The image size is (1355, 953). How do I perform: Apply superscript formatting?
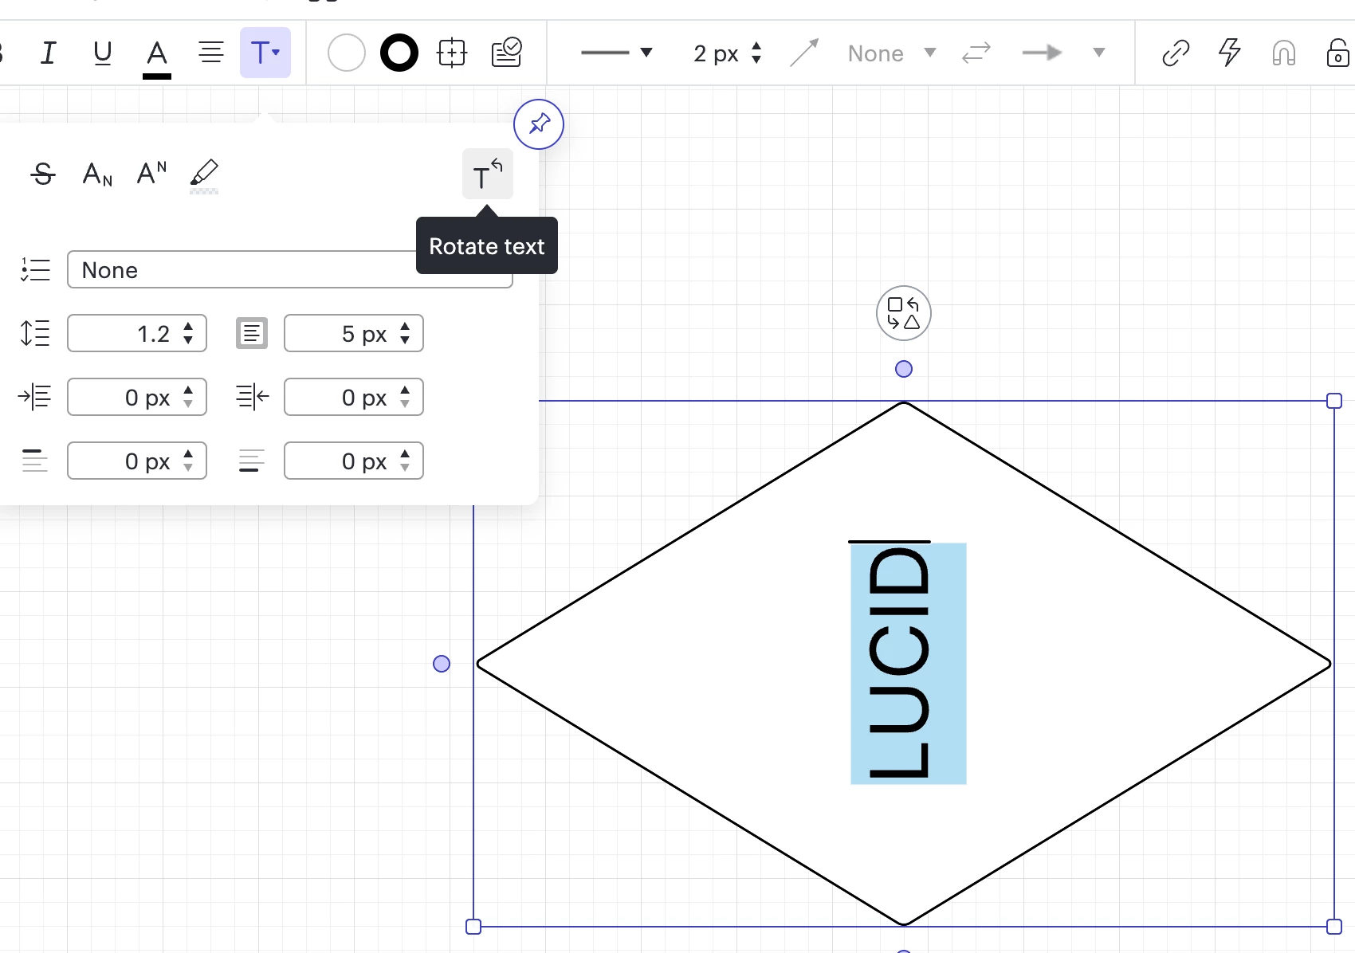click(x=151, y=173)
